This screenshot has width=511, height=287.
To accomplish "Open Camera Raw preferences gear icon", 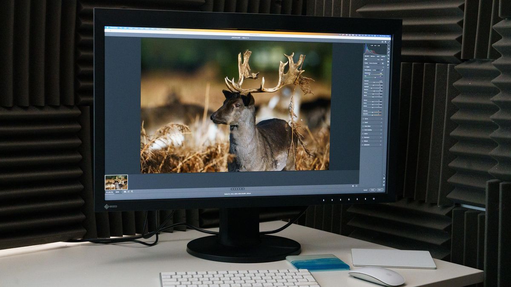I will (385, 42).
